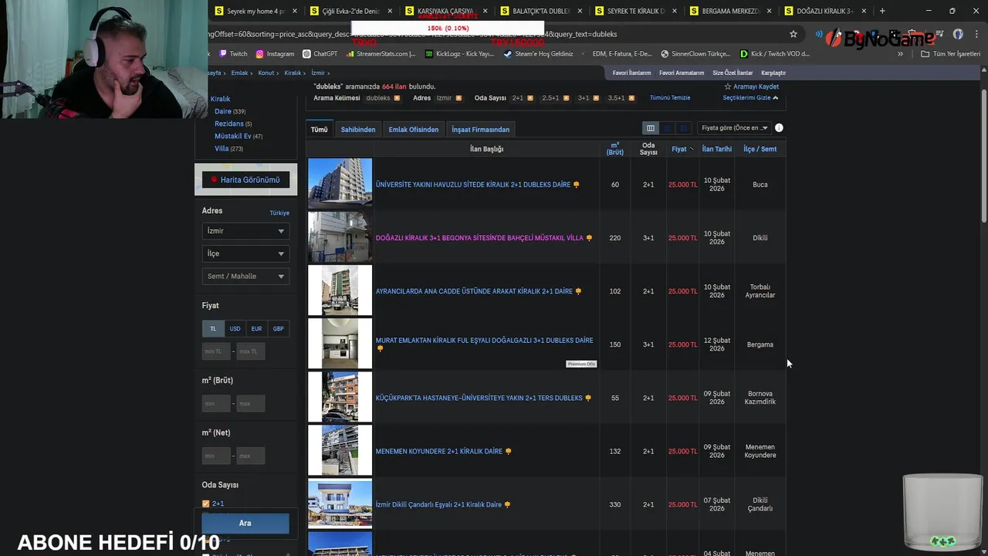Remove the 'dubleks' keyword filter chip

(x=398, y=98)
